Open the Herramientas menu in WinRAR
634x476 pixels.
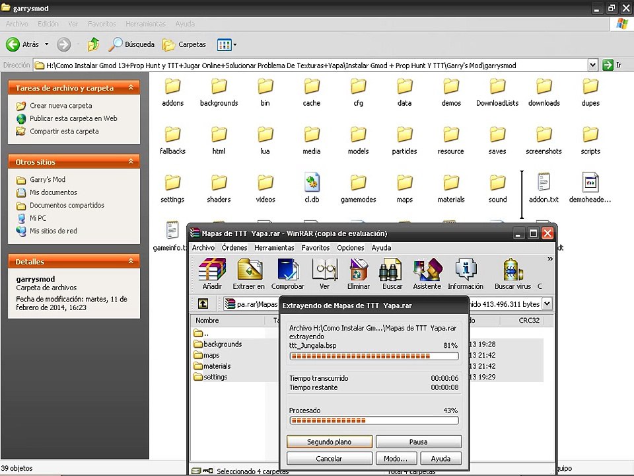tap(274, 248)
